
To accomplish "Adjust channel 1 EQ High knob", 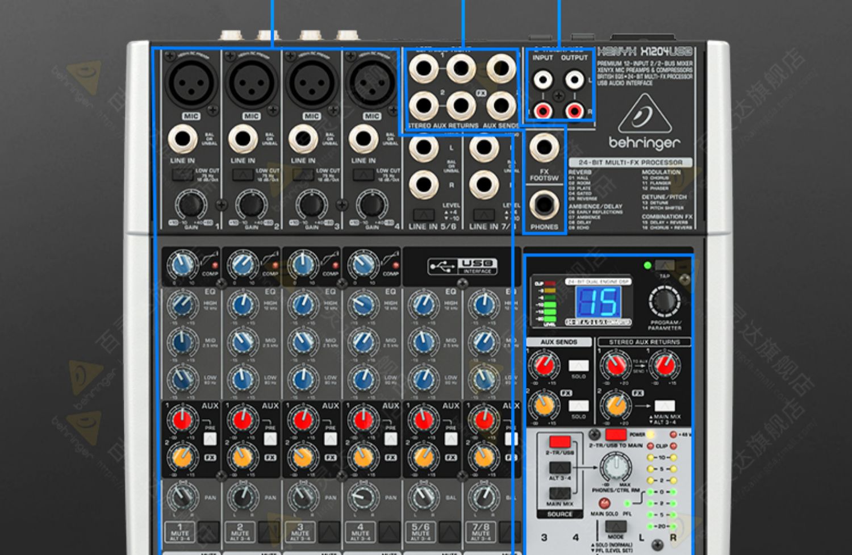I will coord(182,306).
